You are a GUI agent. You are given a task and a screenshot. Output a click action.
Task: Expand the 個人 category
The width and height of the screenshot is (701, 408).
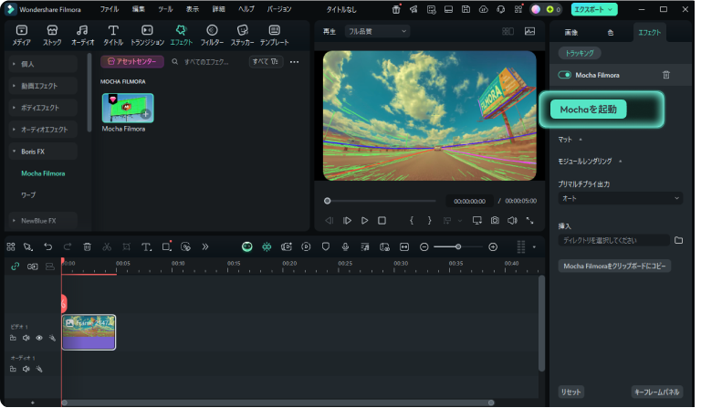pos(43,64)
